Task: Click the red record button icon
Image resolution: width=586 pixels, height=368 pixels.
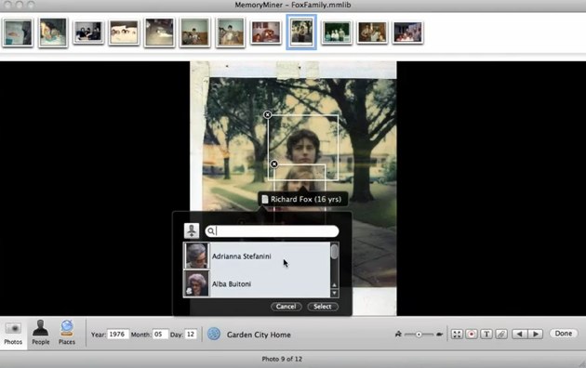Action: pyautogui.click(x=472, y=334)
